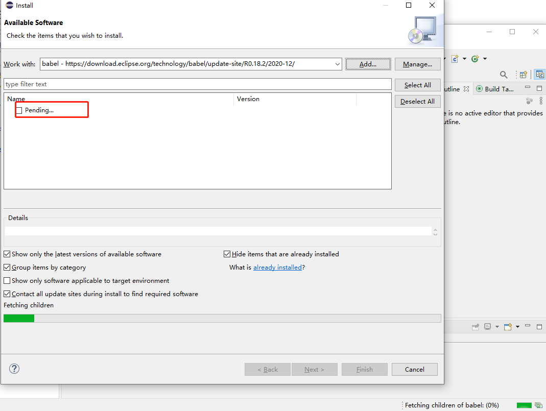Enable Show only software applicable to target environment
Screen dimensions: 546x411
coord(7,280)
